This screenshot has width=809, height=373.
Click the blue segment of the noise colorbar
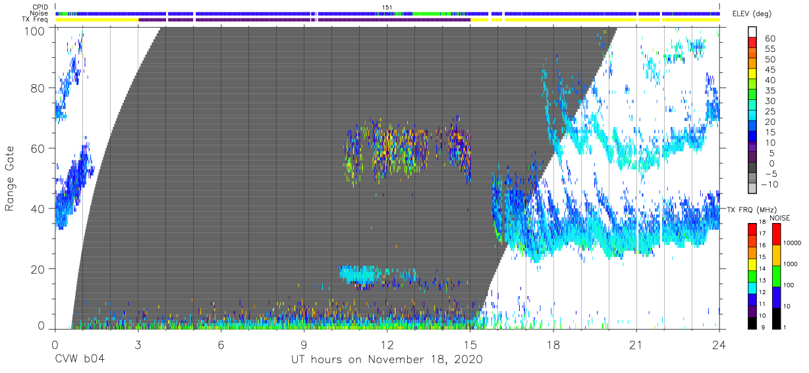click(x=776, y=297)
